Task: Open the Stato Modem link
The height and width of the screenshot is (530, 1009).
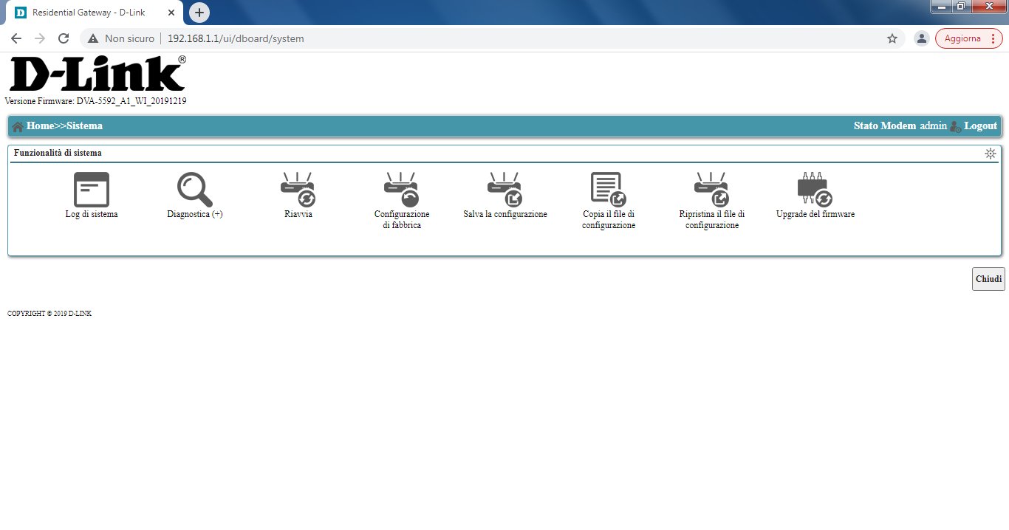Action: 884,126
